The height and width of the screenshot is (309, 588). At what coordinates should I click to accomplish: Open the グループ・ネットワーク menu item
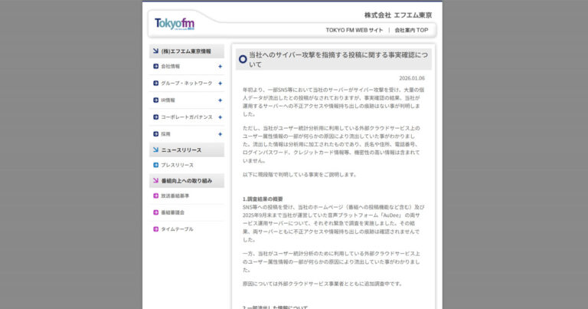186,84
